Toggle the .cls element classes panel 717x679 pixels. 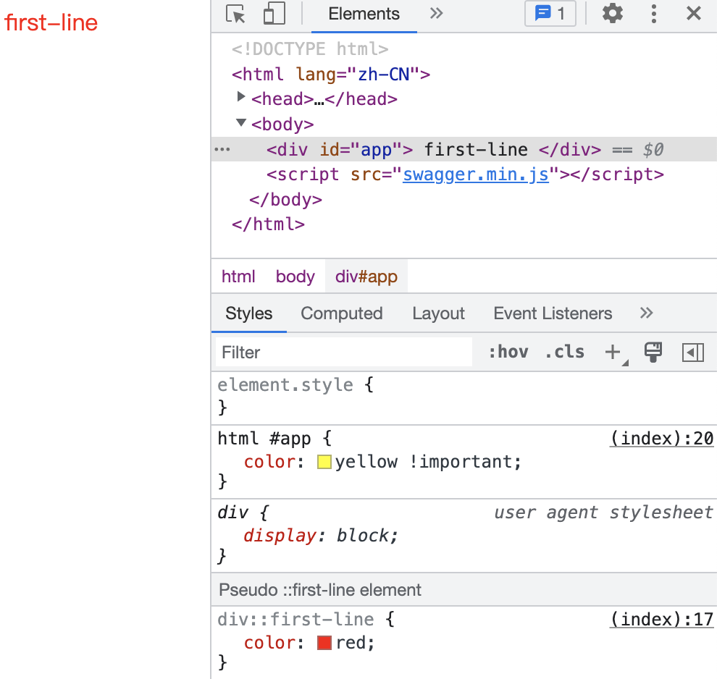coord(565,353)
